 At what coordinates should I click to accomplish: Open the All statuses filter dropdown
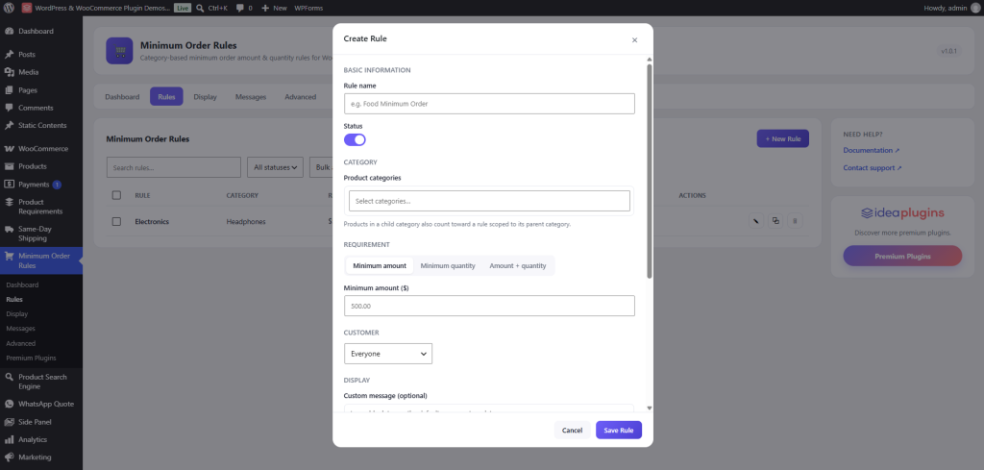276,167
